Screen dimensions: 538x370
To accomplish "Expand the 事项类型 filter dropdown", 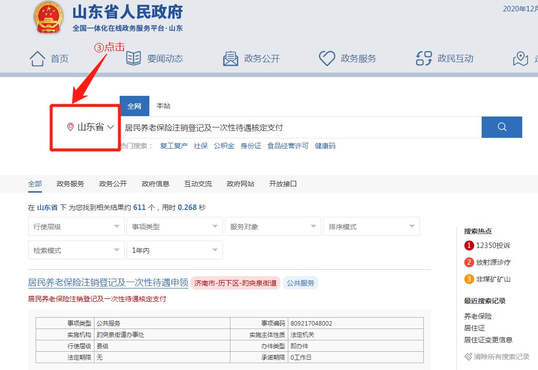I will 174,227.
